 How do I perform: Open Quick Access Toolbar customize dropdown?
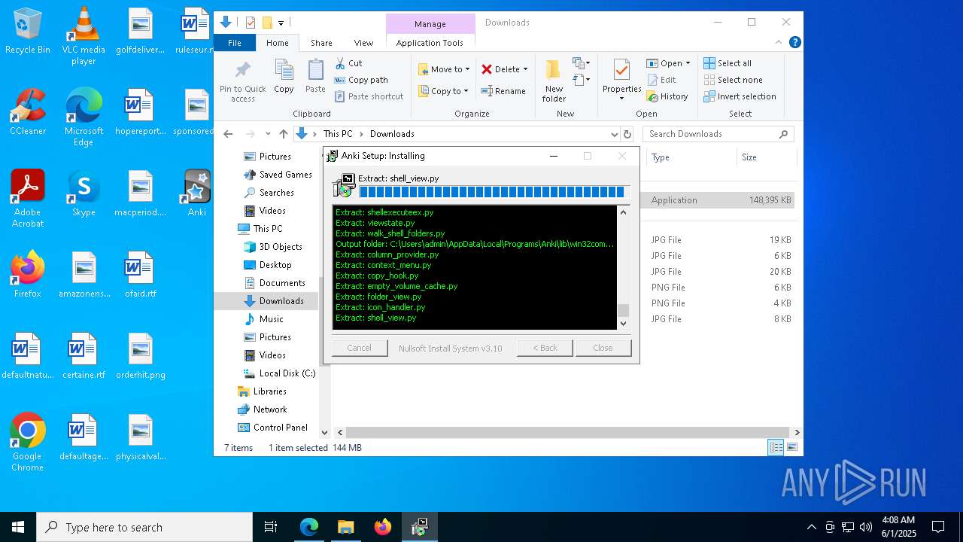pos(281,23)
